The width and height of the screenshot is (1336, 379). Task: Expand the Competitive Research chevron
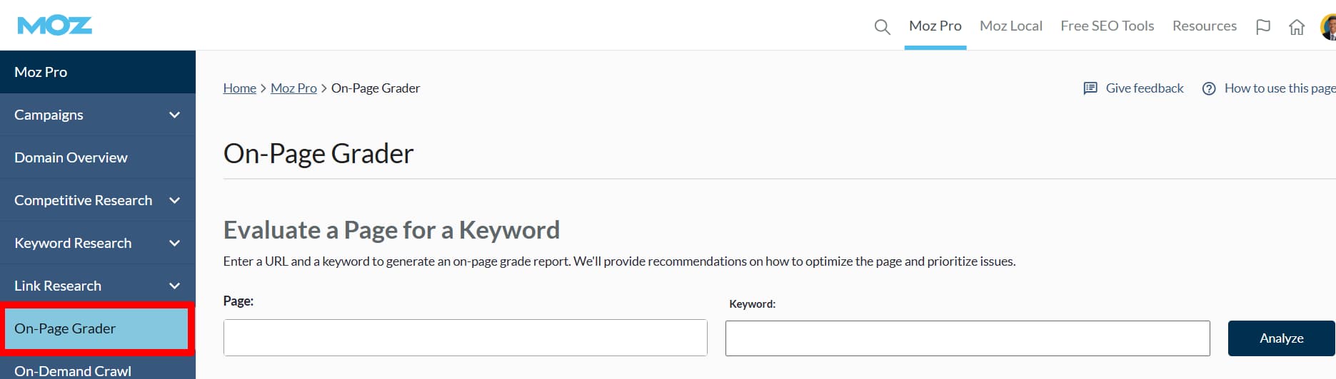[174, 200]
